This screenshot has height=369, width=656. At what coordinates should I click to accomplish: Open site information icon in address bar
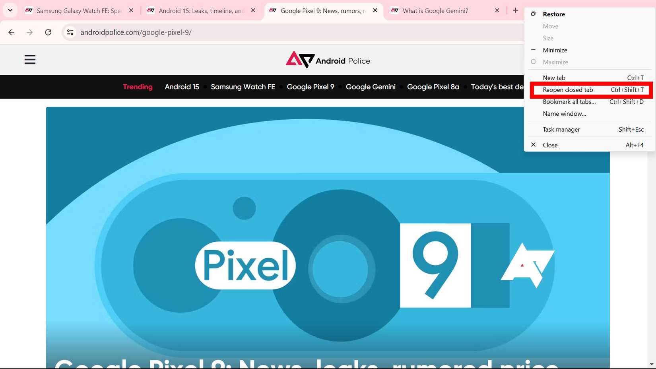(x=70, y=32)
